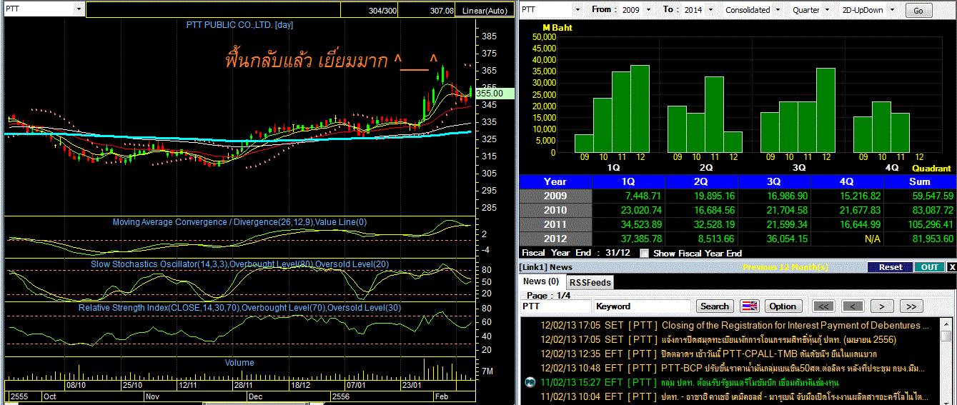
Task: Click the 3Q bar for year 12 in chart
Action: 825,110
